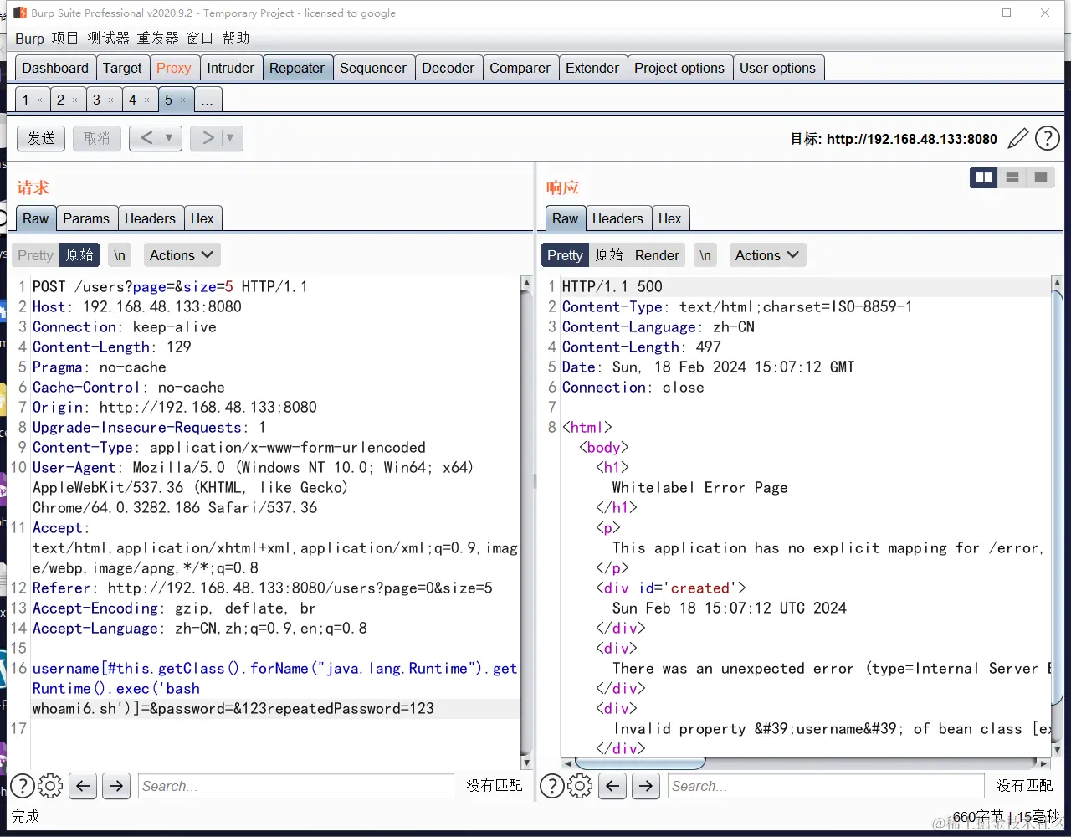Close Repeater tab 3
The width and height of the screenshot is (1071, 837).
tap(110, 100)
